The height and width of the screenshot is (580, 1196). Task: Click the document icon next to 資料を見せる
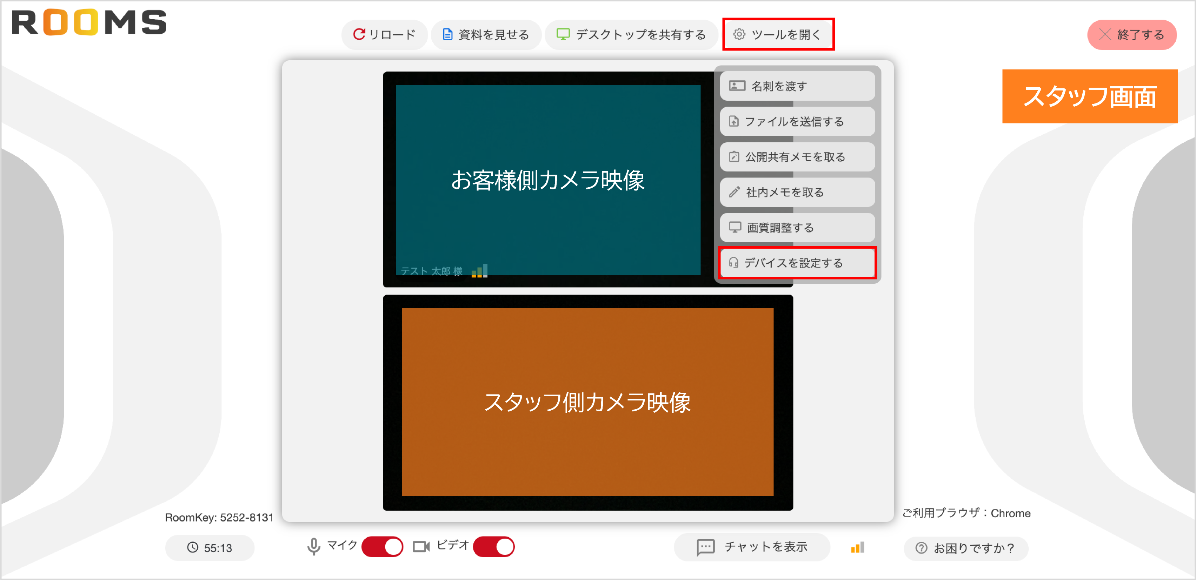[447, 34]
